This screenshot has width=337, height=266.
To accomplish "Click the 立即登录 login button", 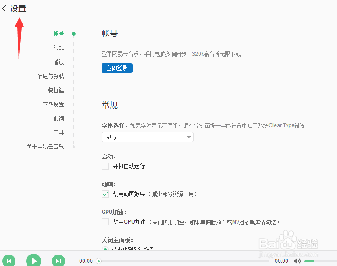I will [x=117, y=68].
